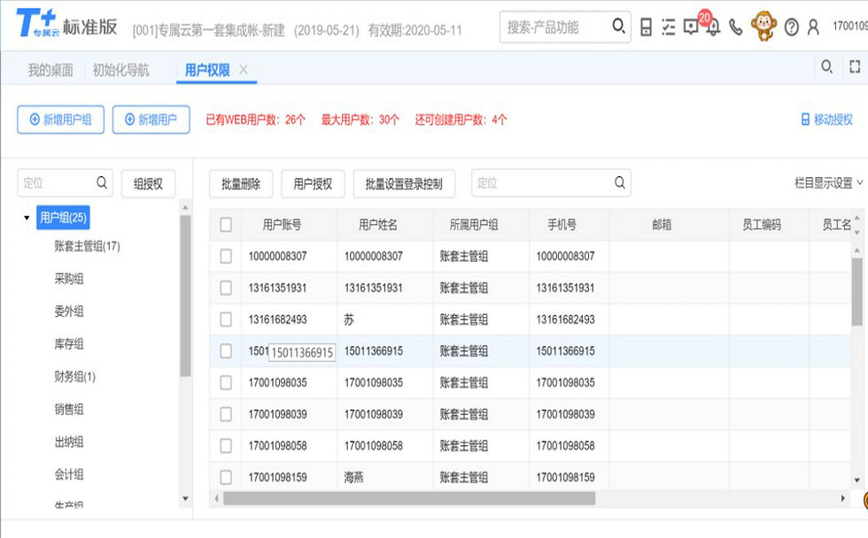
Task: Switch to 我的桌面 tab
Action: click(x=51, y=70)
